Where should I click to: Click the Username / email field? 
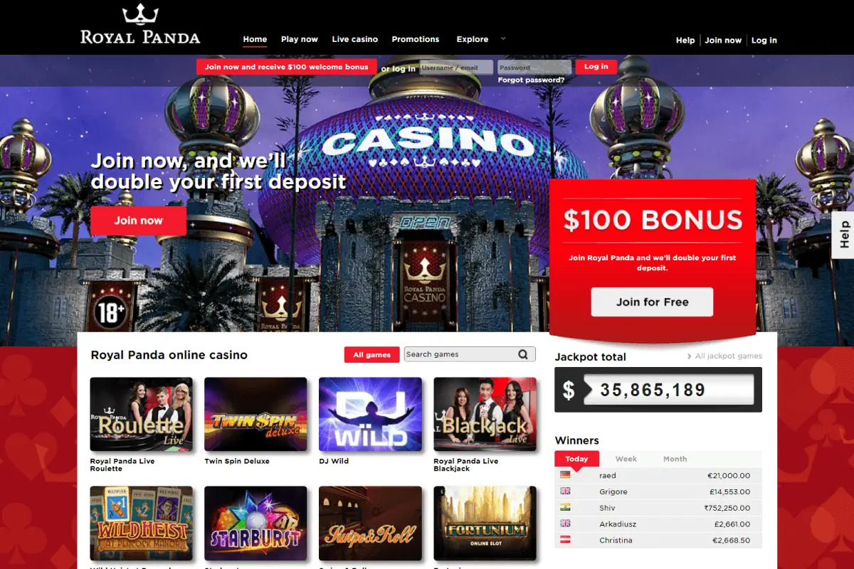pos(456,68)
